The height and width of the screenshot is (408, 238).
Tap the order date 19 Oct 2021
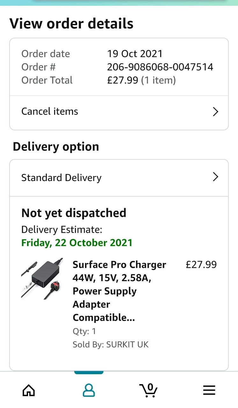pyautogui.click(x=135, y=54)
